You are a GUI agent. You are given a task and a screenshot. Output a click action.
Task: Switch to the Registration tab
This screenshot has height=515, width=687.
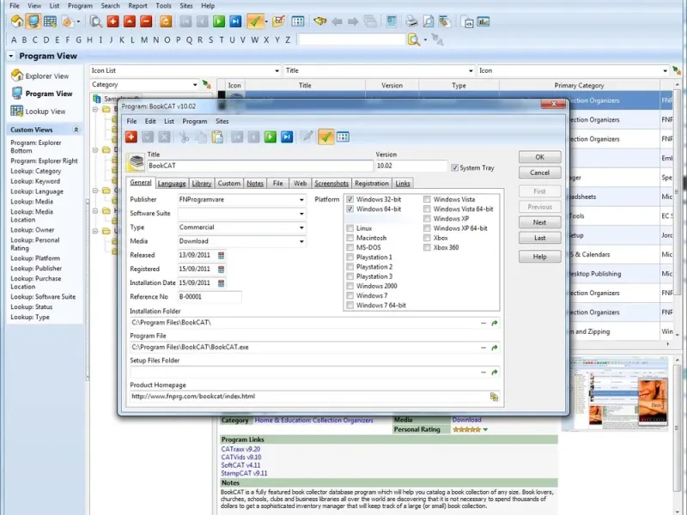(x=372, y=184)
